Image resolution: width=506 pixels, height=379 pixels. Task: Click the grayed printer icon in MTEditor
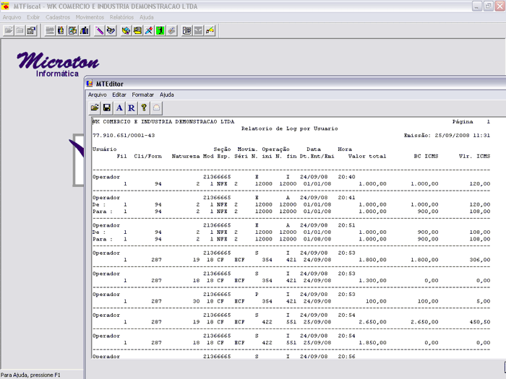click(x=156, y=108)
